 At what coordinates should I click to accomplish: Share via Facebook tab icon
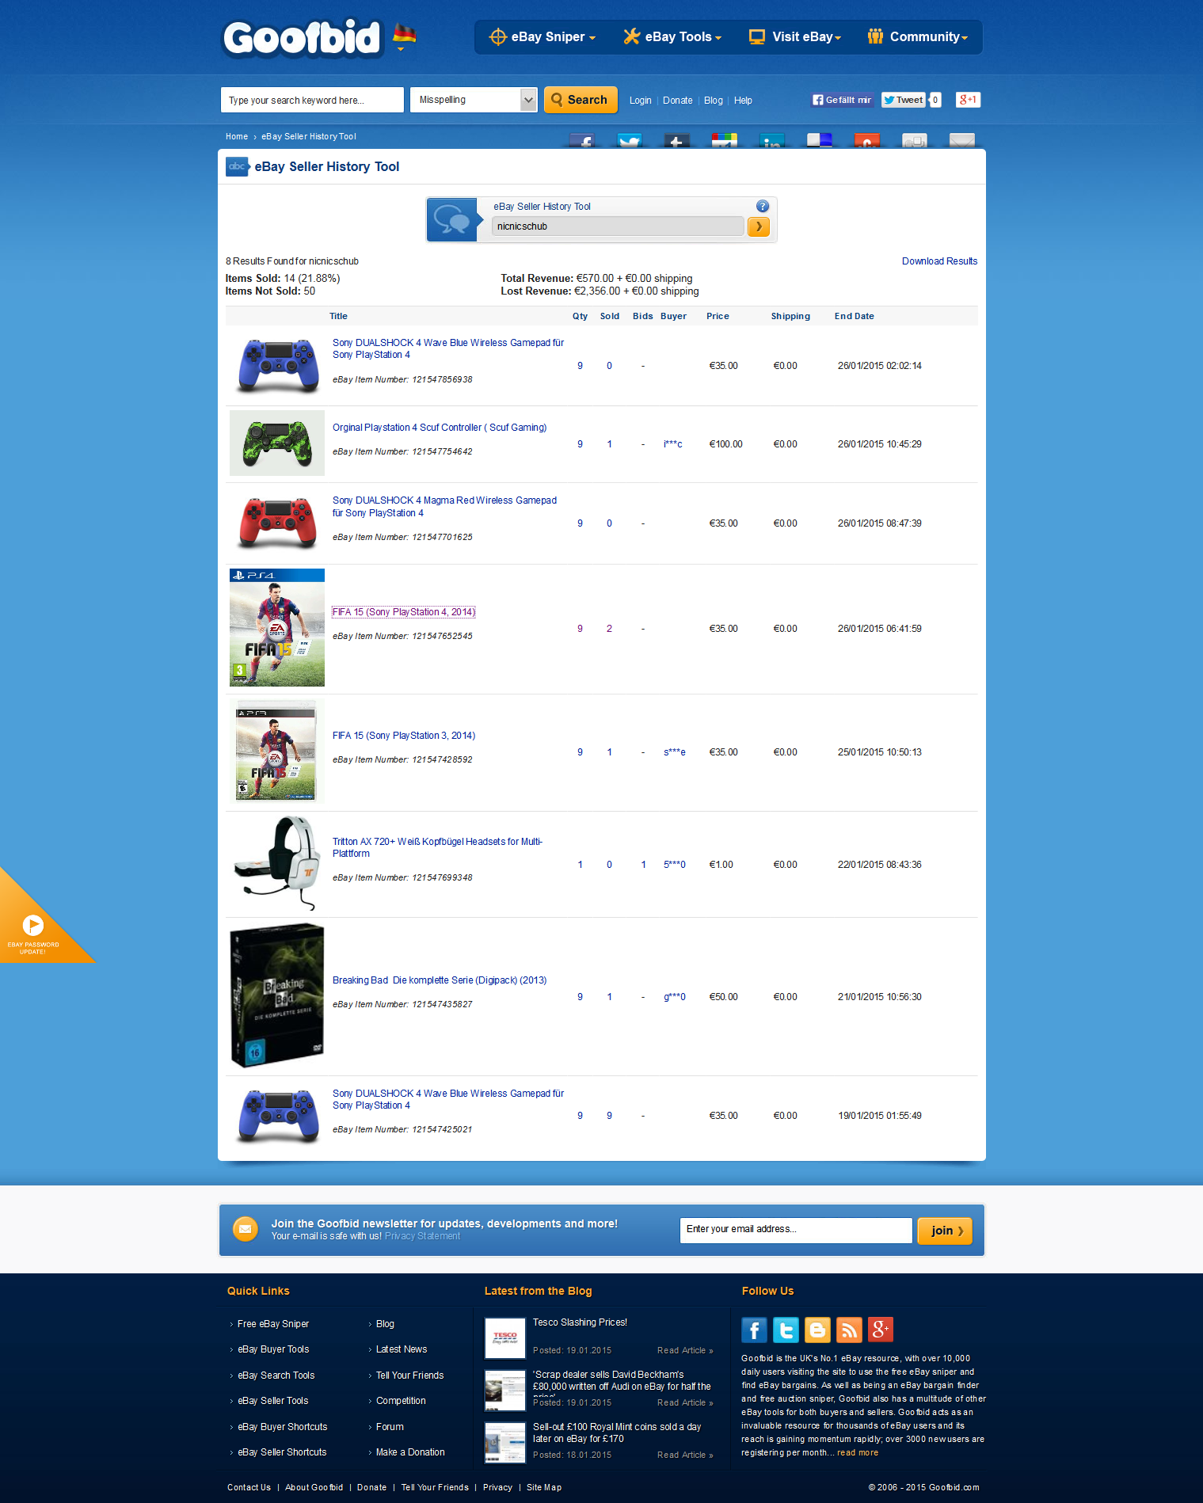(582, 141)
